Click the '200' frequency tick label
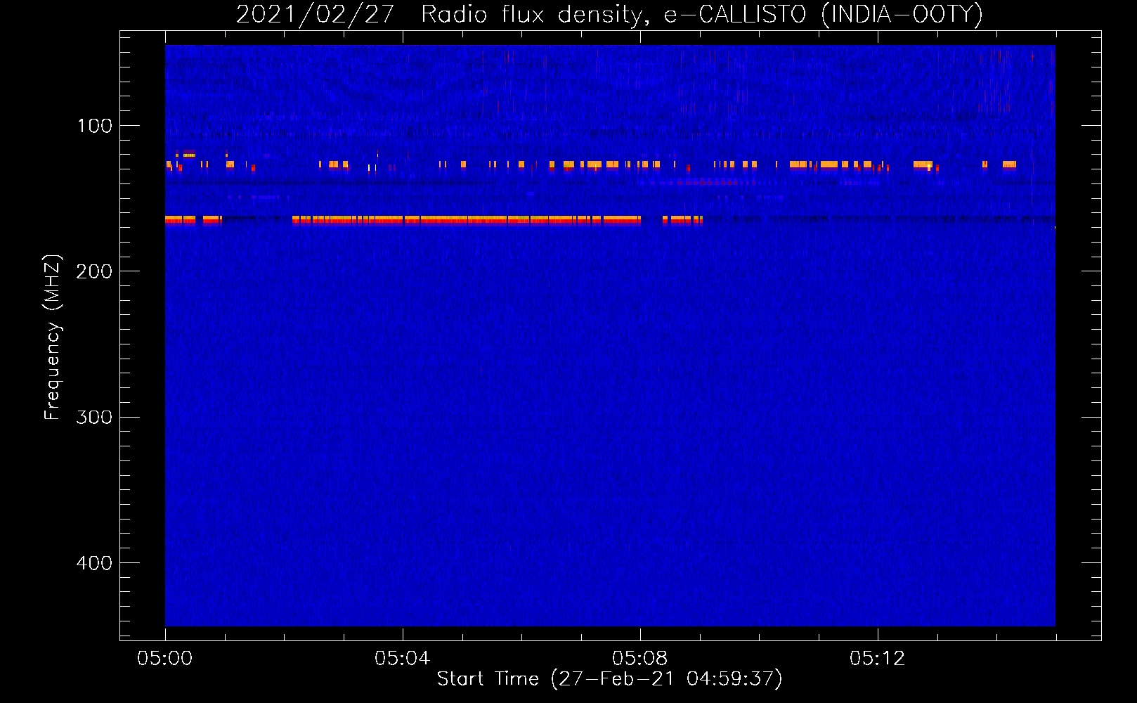Screen dimensions: 1137x703 [x=94, y=271]
